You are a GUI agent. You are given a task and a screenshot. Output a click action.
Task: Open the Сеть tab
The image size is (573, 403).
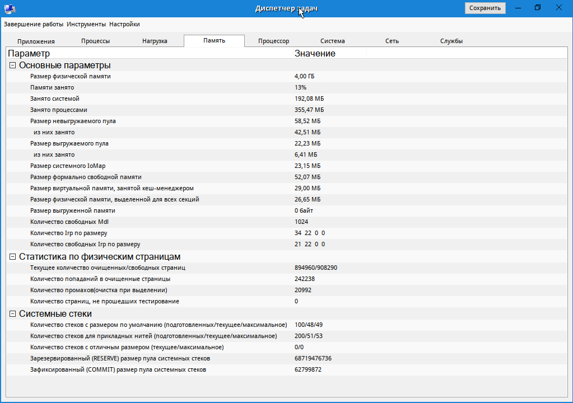pos(392,41)
